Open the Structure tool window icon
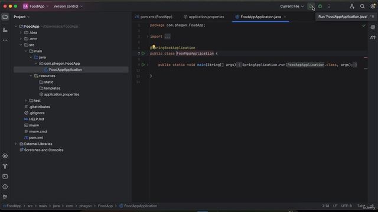The width and height of the screenshot is (378, 212). (5, 30)
